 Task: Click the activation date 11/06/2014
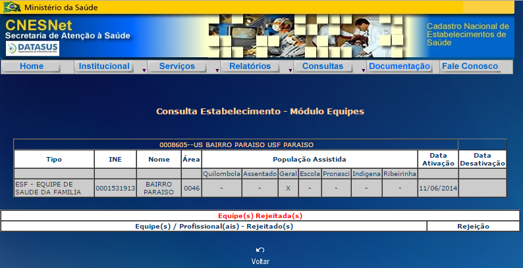[438, 189]
